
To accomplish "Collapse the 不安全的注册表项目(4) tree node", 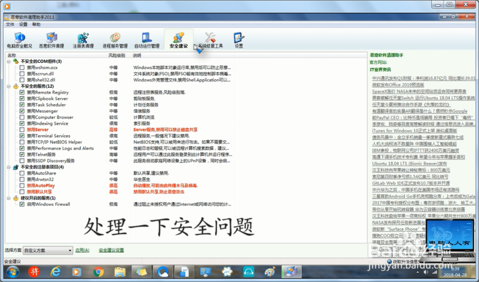I will [x=9, y=167].
